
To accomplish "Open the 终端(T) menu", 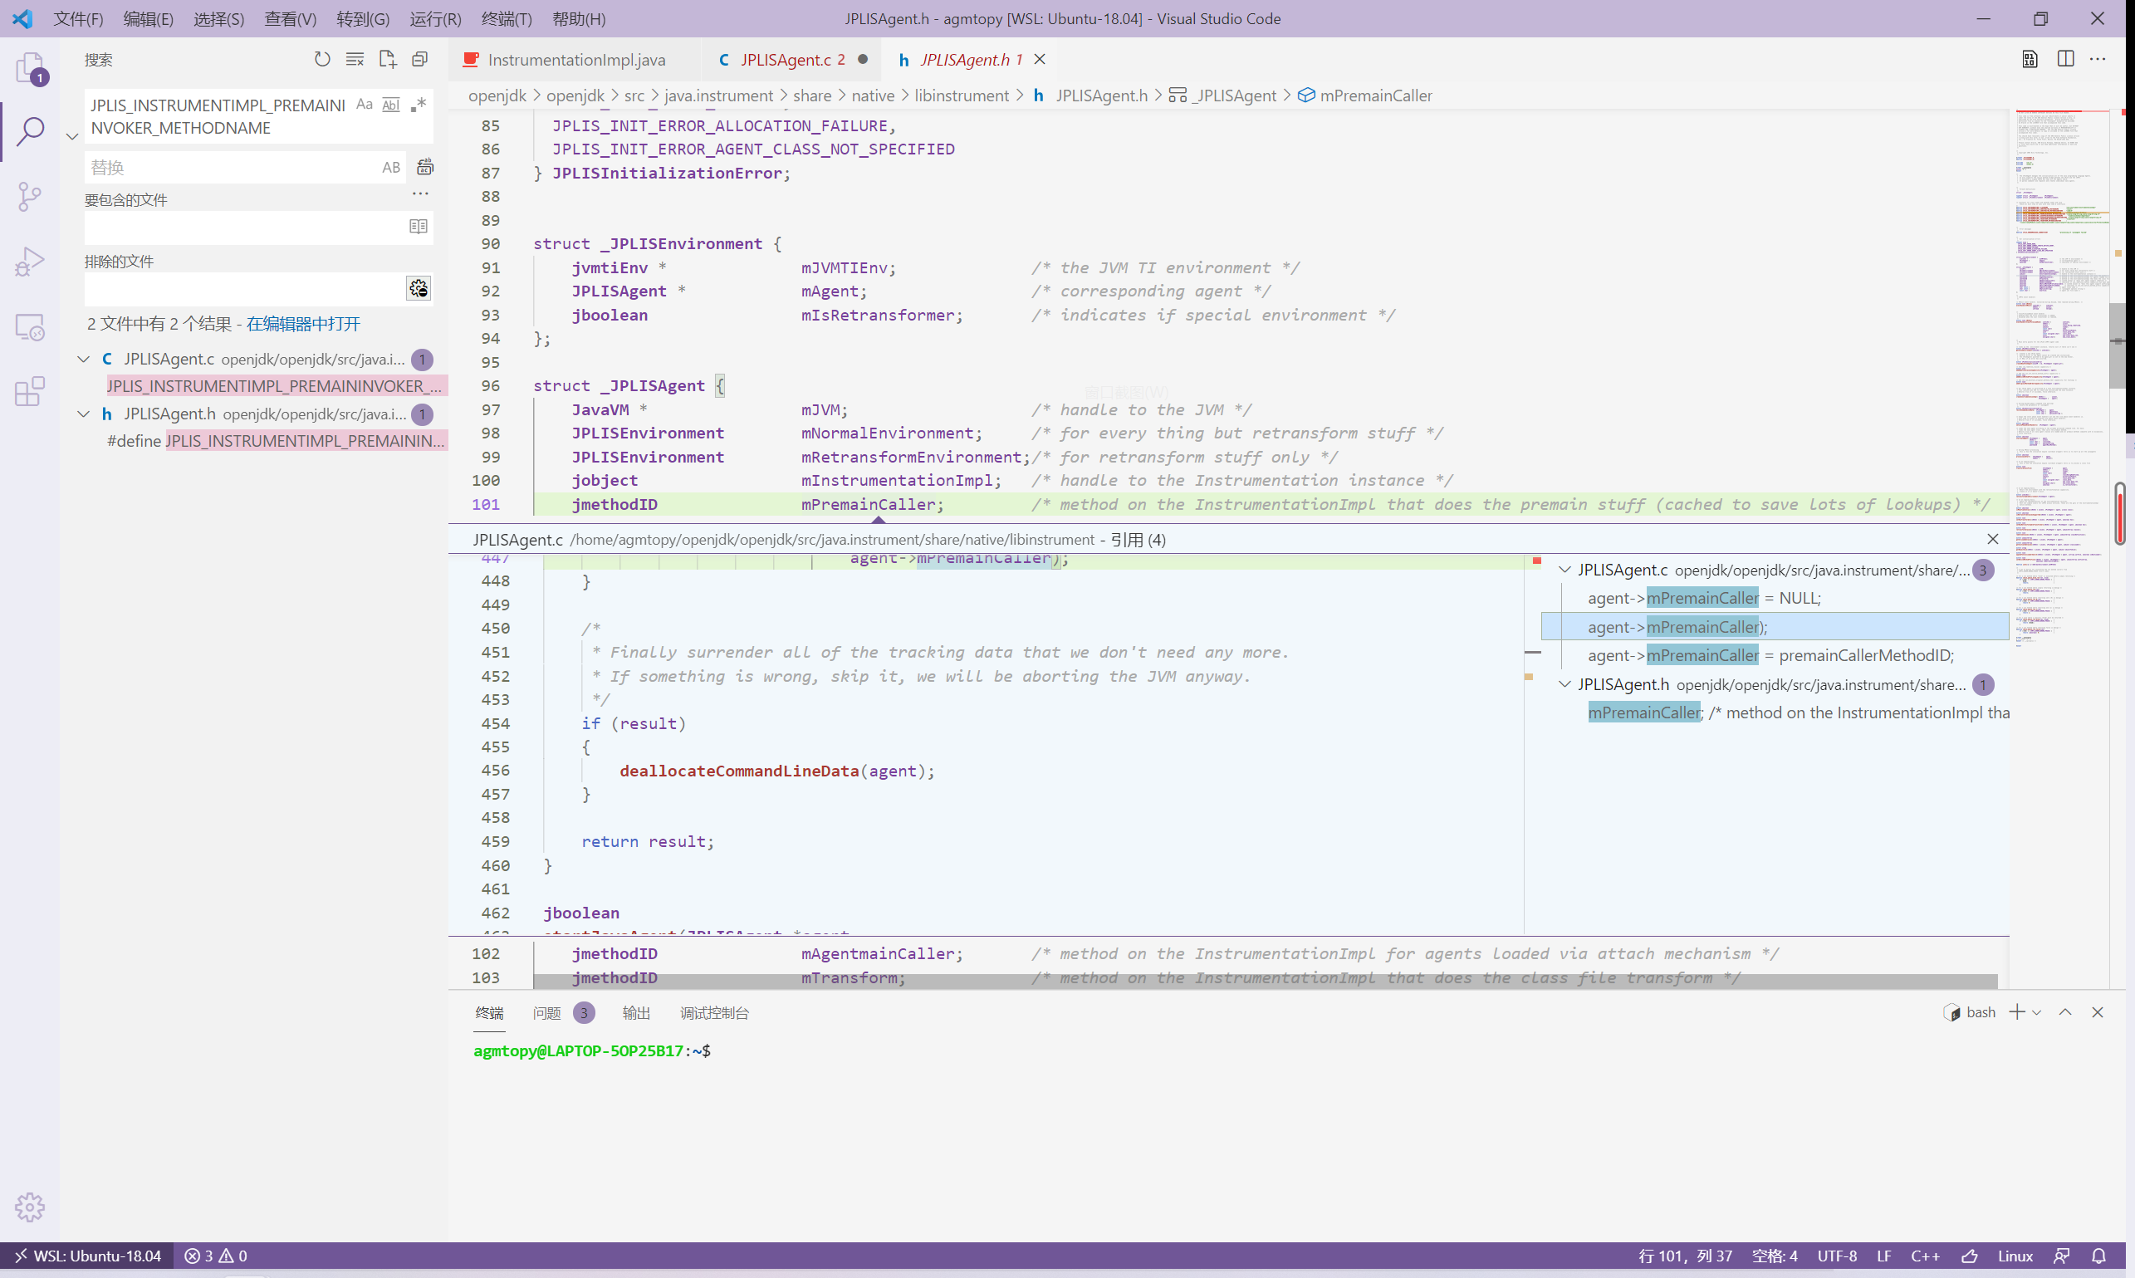I will point(506,19).
